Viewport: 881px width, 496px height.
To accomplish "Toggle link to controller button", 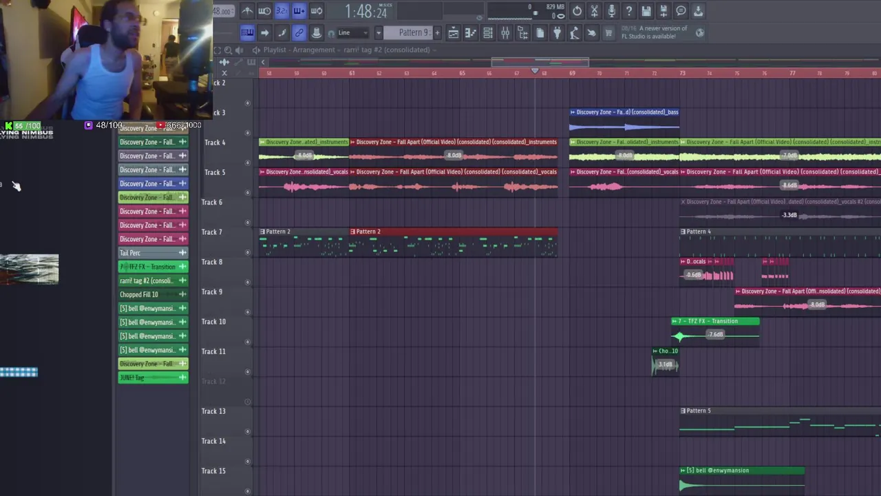I will (299, 33).
